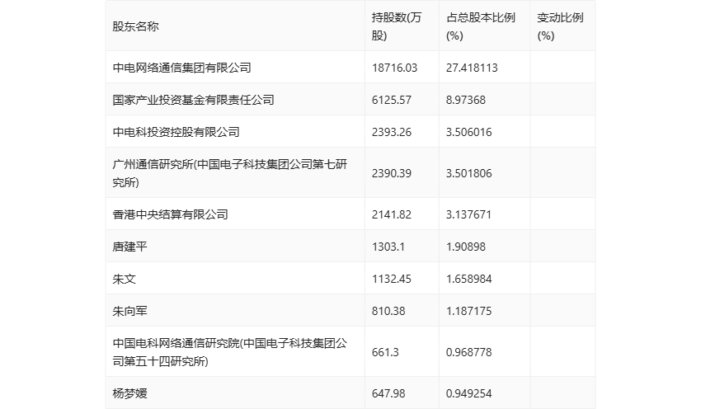
Task: Click 中电科投资控股有限公司 entry
Action: (x=176, y=132)
